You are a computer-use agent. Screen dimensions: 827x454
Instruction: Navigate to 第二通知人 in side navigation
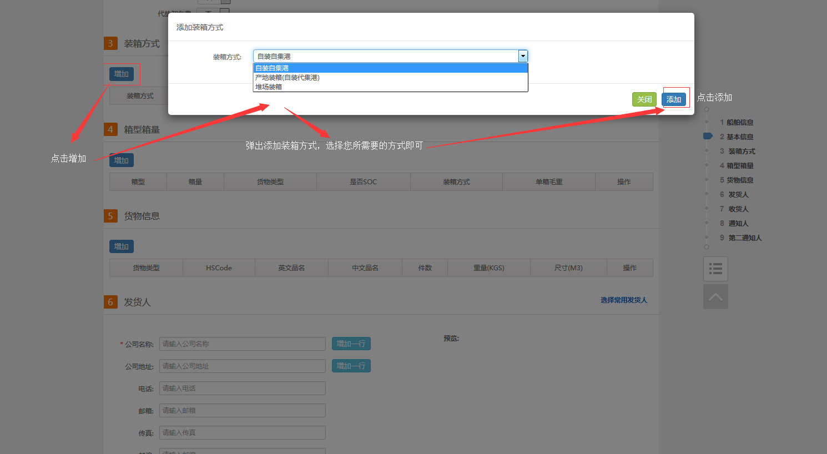744,238
